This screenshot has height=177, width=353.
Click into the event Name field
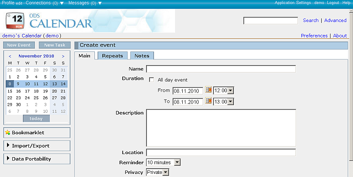pyautogui.click(x=221, y=69)
